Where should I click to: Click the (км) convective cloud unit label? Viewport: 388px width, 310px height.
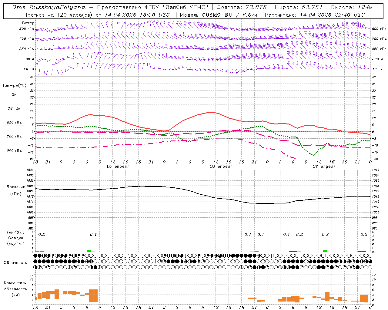(x=15, y=295)
